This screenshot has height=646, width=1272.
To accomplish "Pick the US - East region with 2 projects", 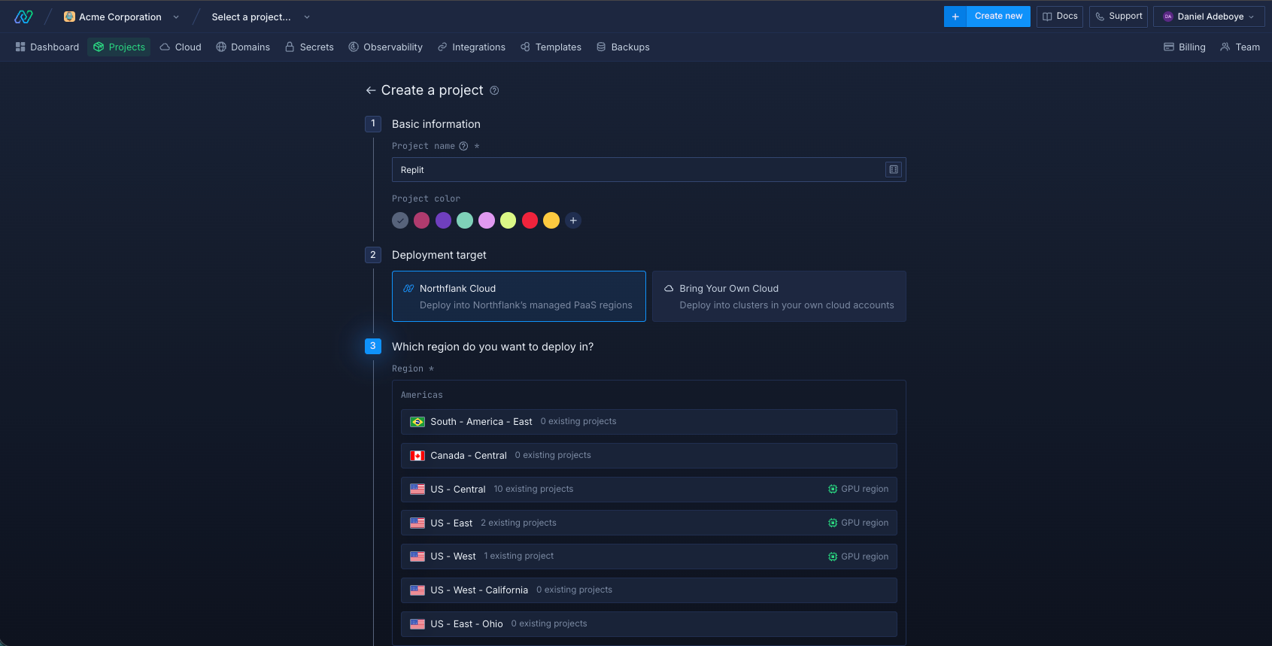I will 649,523.
